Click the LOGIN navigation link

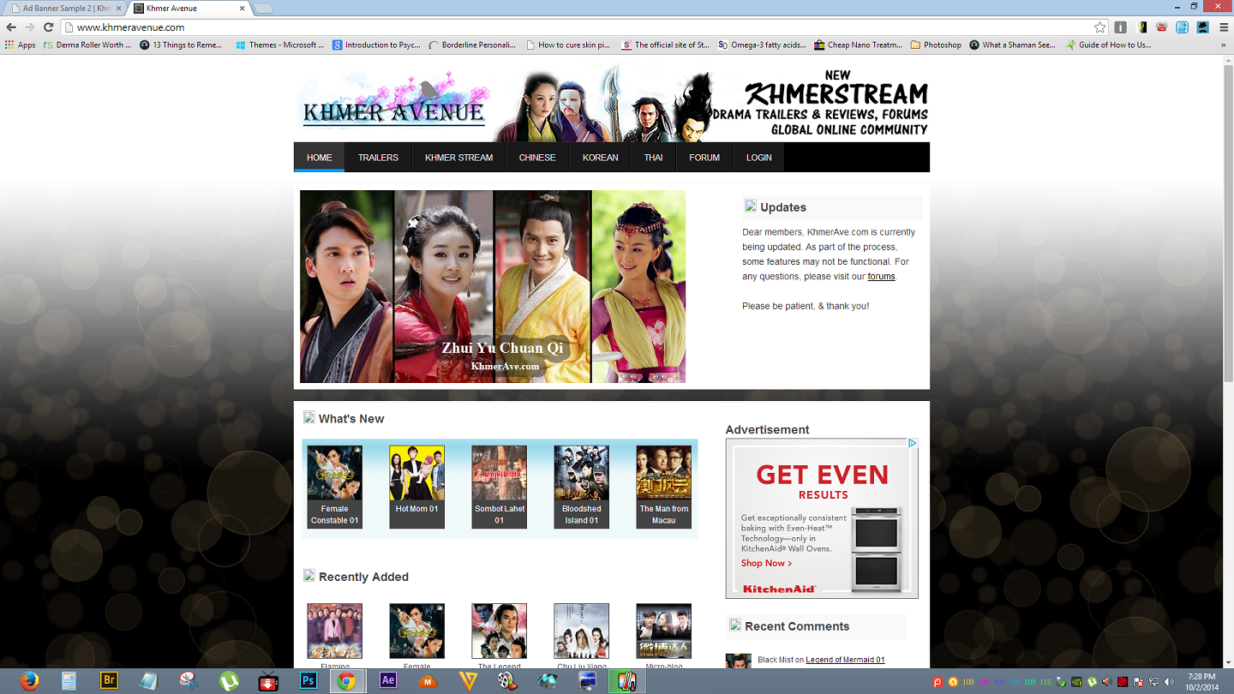click(x=758, y=158)
